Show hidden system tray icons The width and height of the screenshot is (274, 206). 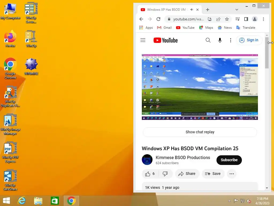(x=229, y=201)
